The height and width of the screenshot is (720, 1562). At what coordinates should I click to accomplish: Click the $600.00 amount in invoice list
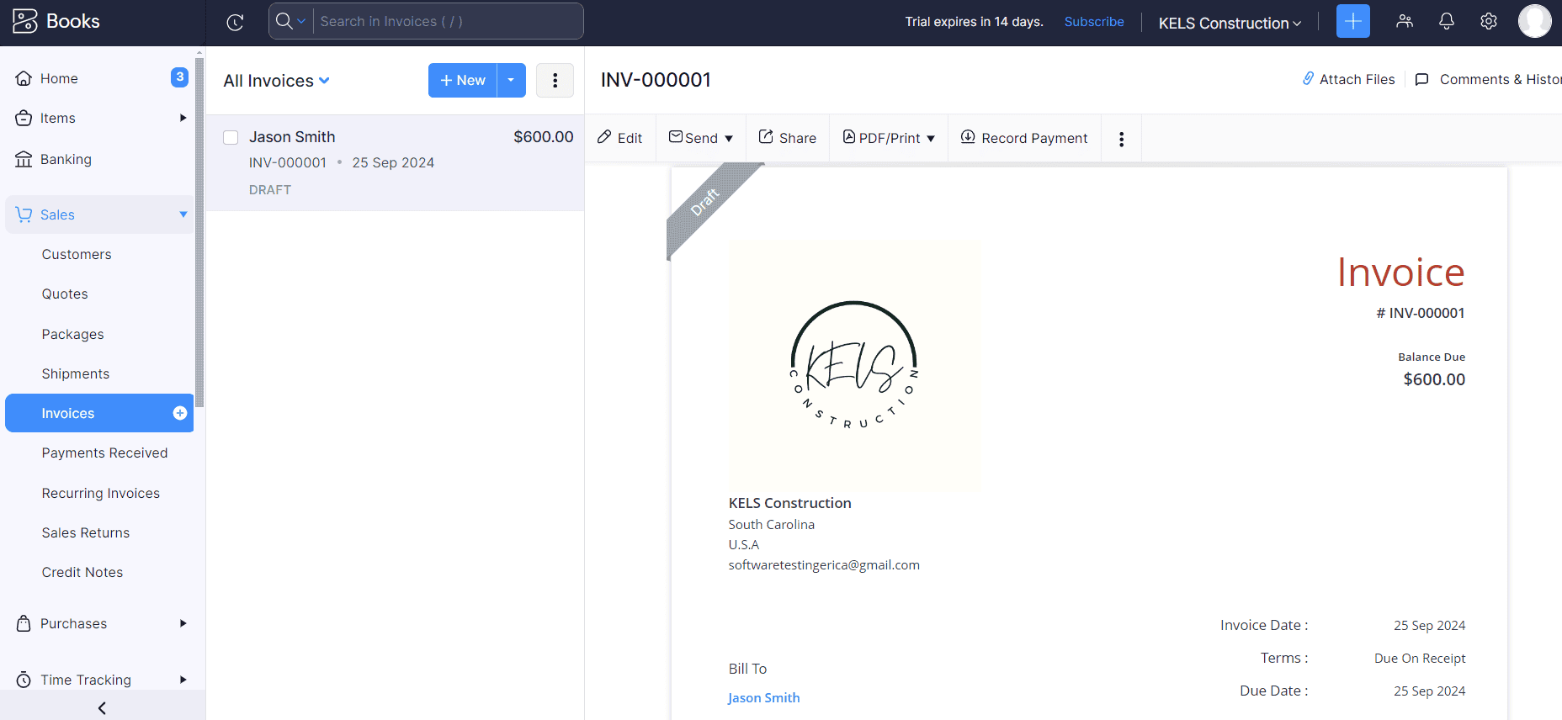[x=544, y=137]
